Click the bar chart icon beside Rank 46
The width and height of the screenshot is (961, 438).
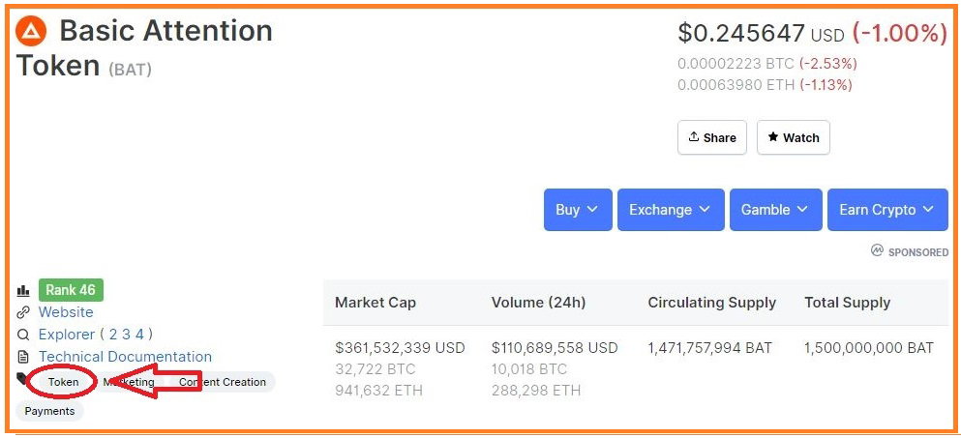(23, 290)
